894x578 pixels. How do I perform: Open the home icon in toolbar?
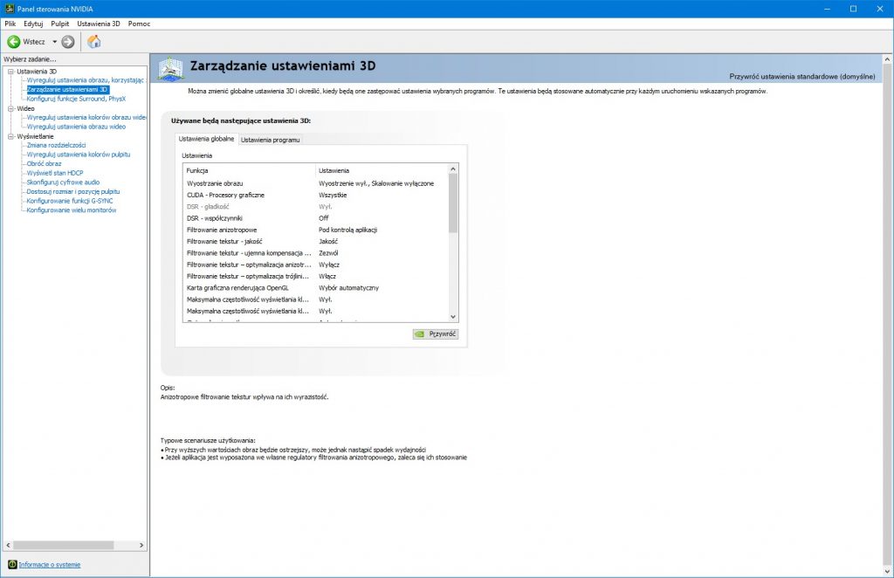click(94, 42)
